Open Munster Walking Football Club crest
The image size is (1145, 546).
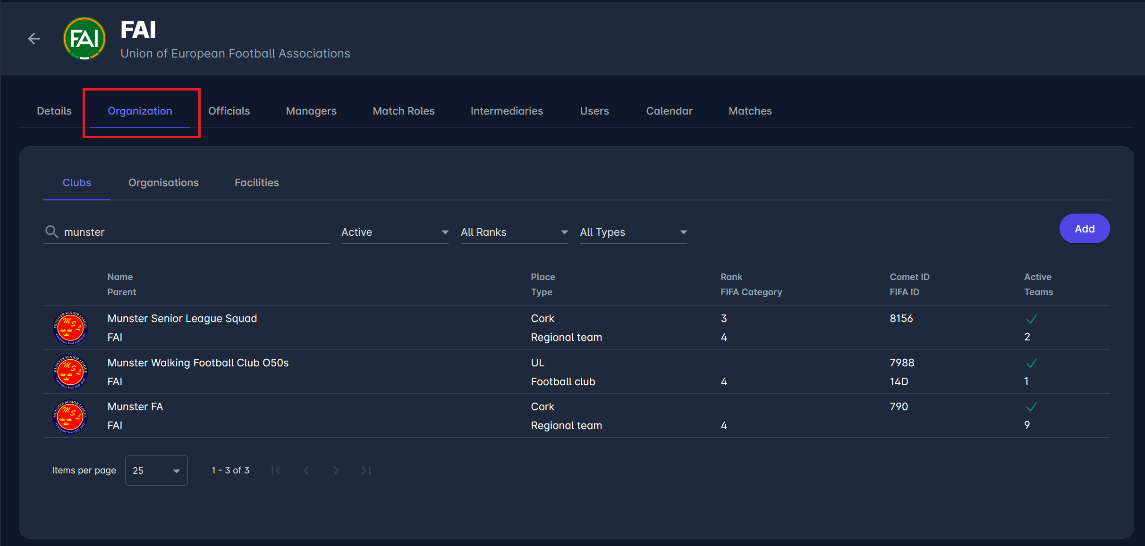click(70, 372)
